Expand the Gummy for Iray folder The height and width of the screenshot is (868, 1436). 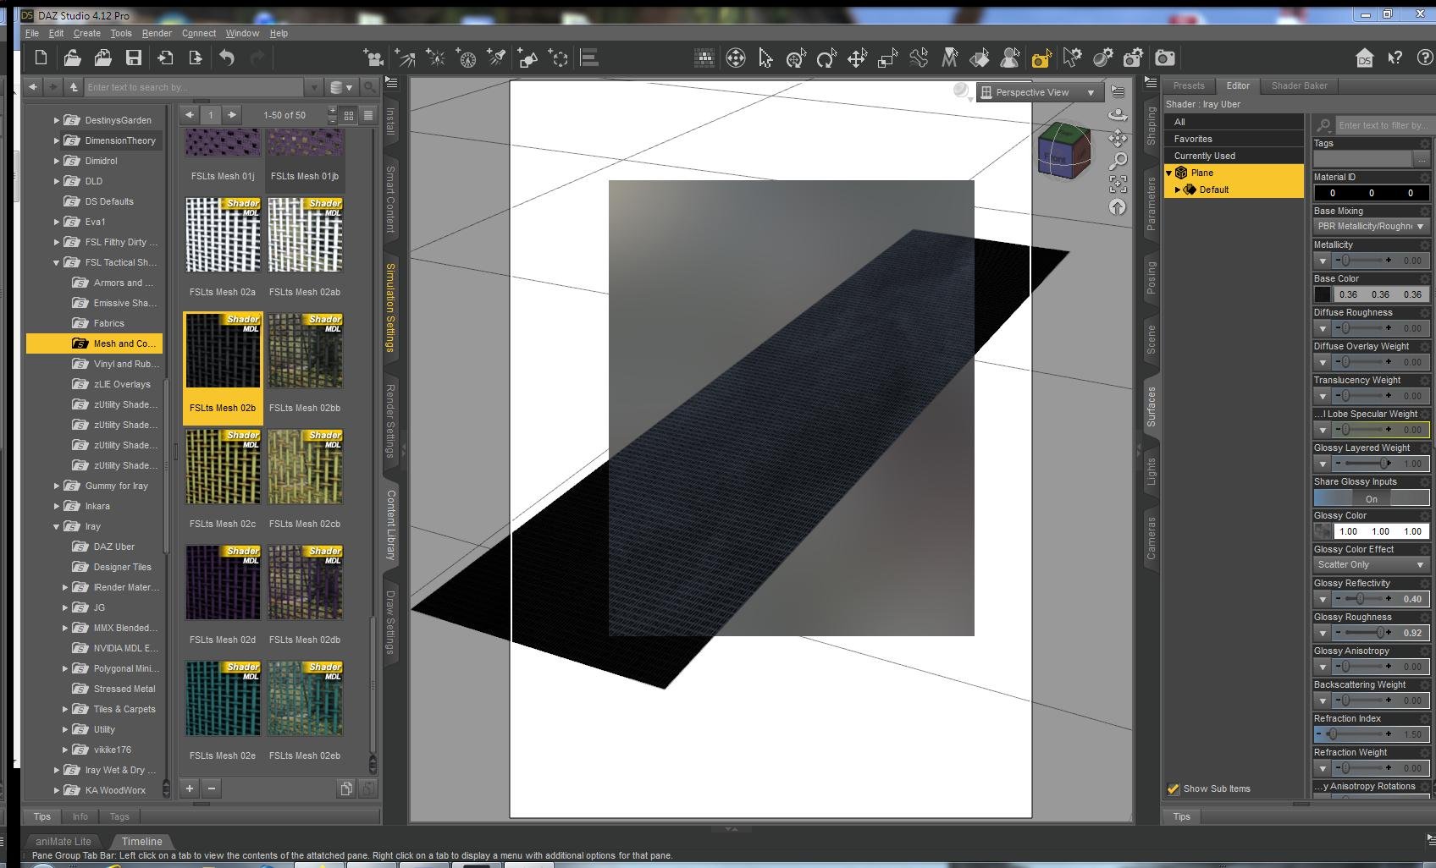(57, 486)
